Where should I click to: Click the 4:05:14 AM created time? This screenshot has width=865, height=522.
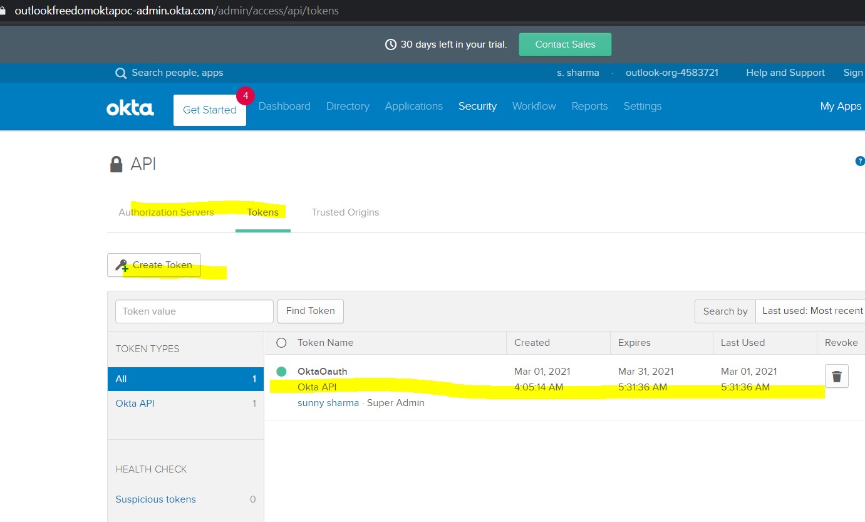click(539, 387)
